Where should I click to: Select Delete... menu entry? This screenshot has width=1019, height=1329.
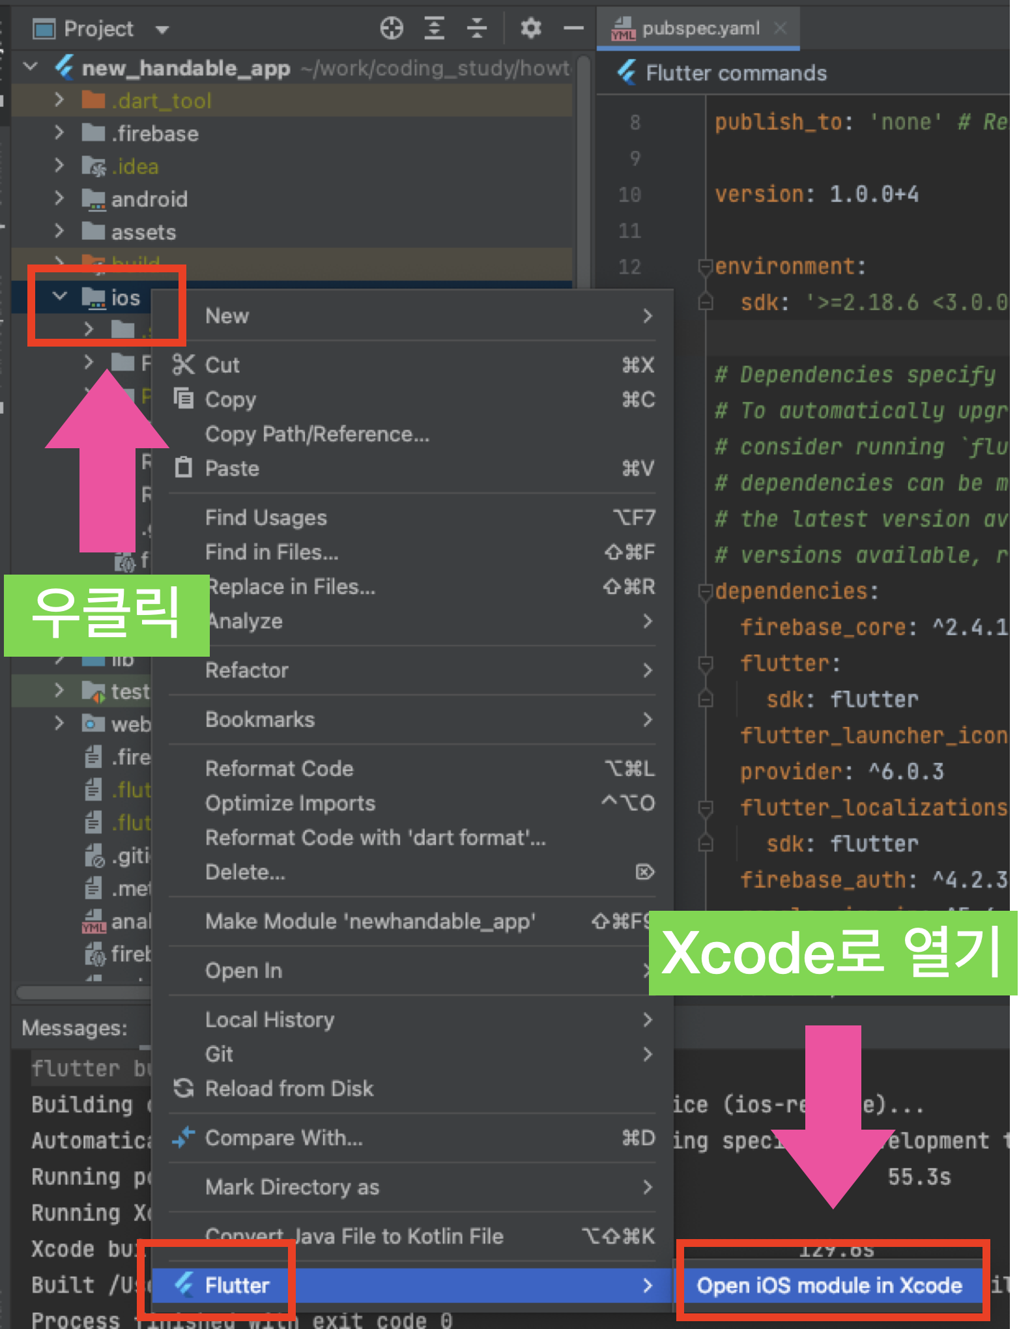[x=412, y=872]
